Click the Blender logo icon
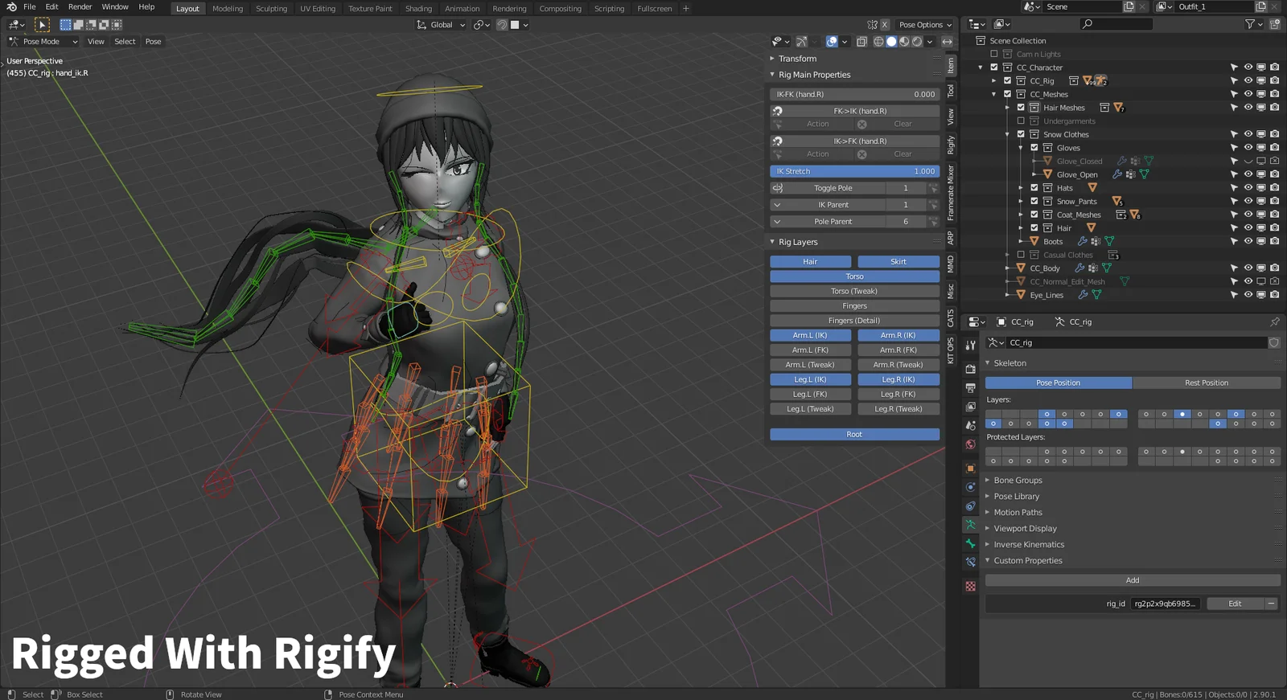 click(11, 7)
